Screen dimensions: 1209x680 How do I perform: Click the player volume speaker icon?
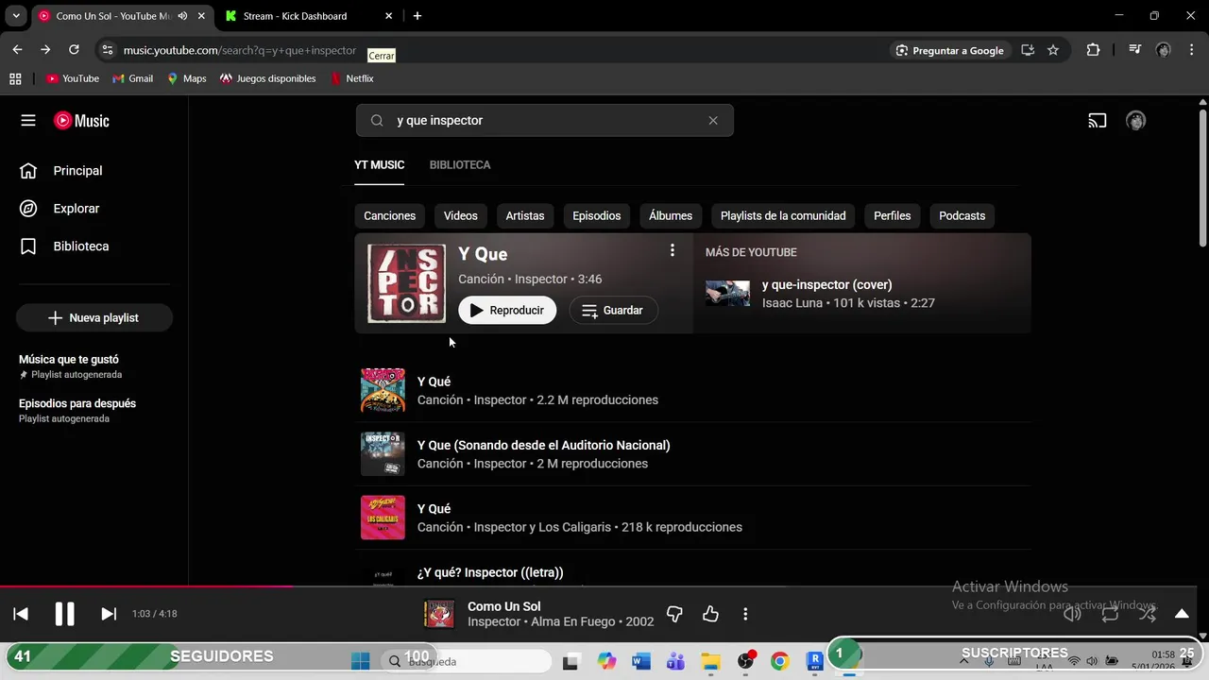click(x=1072, y=614)
